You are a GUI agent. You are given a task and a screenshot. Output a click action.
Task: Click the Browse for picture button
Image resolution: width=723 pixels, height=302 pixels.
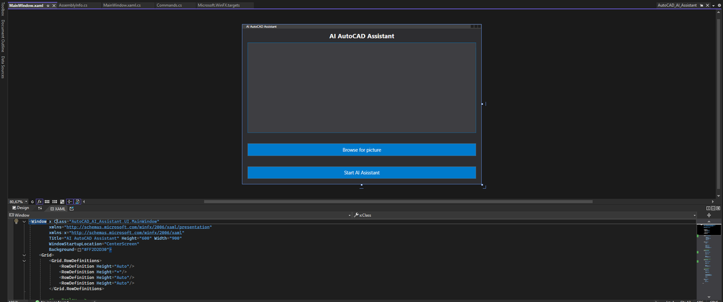pos(361,149)
